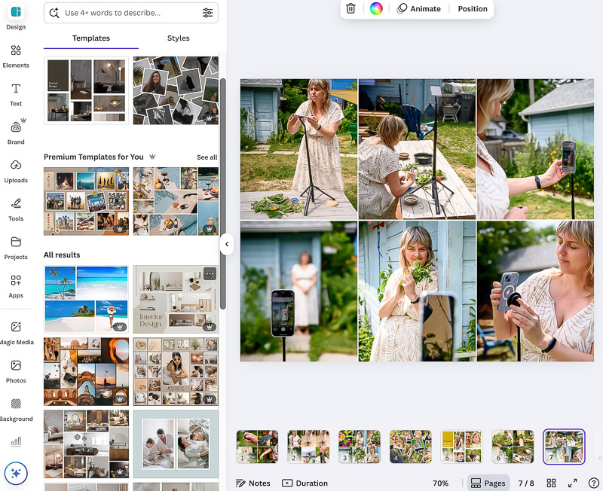
Task: Delete selected element with trash icon
Action: 350,9
